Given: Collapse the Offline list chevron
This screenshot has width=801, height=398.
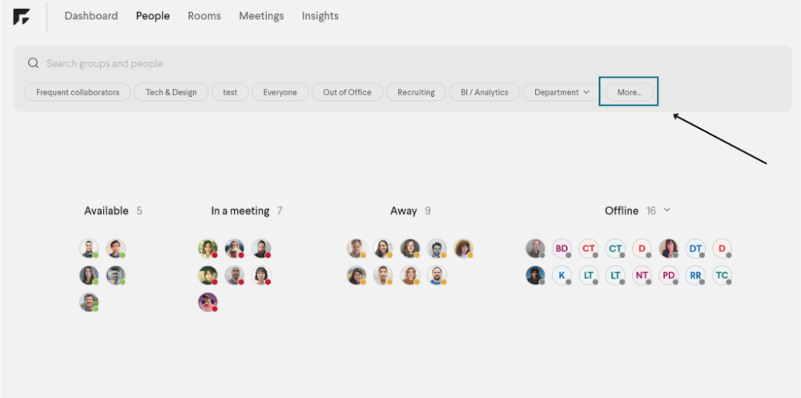Looking at the screenshot, I should 667,210.
